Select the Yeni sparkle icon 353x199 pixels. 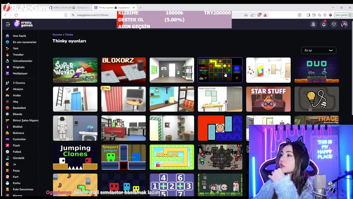tap(7, 48)
